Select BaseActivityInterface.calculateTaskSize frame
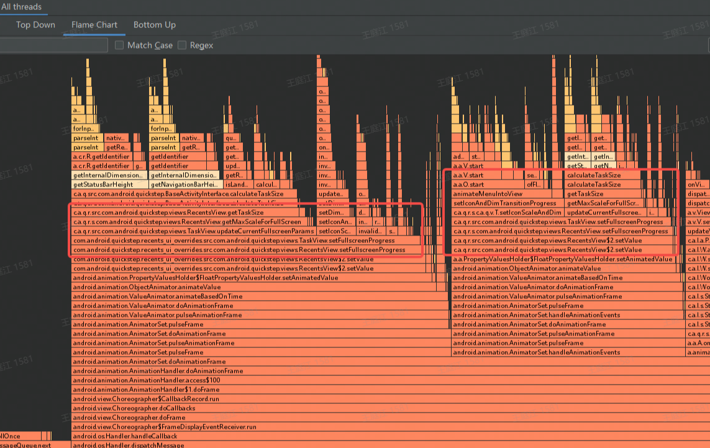 [x=184, y=194]
